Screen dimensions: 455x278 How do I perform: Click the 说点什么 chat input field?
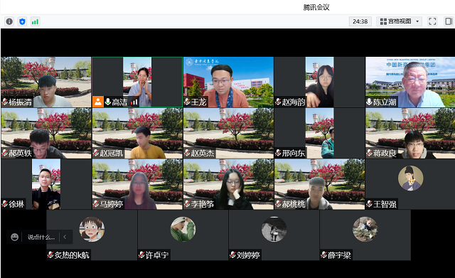click(41, 237)
